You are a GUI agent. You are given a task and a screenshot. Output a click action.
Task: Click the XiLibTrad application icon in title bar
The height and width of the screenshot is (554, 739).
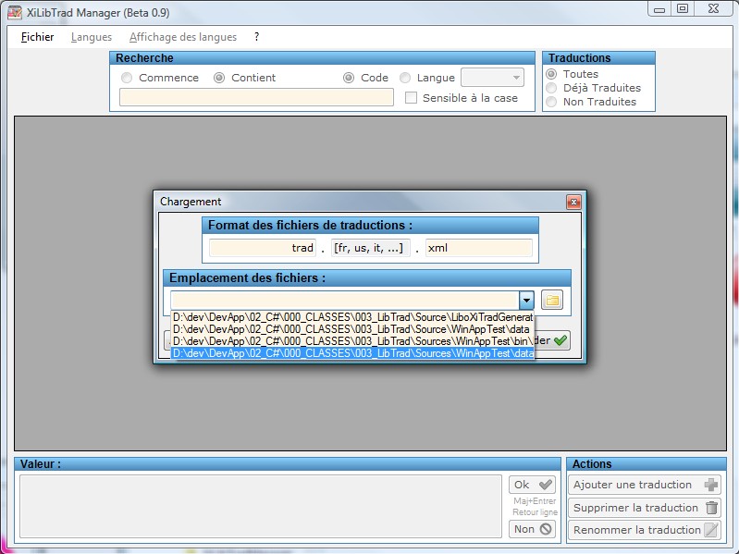[x=15, y=12]
